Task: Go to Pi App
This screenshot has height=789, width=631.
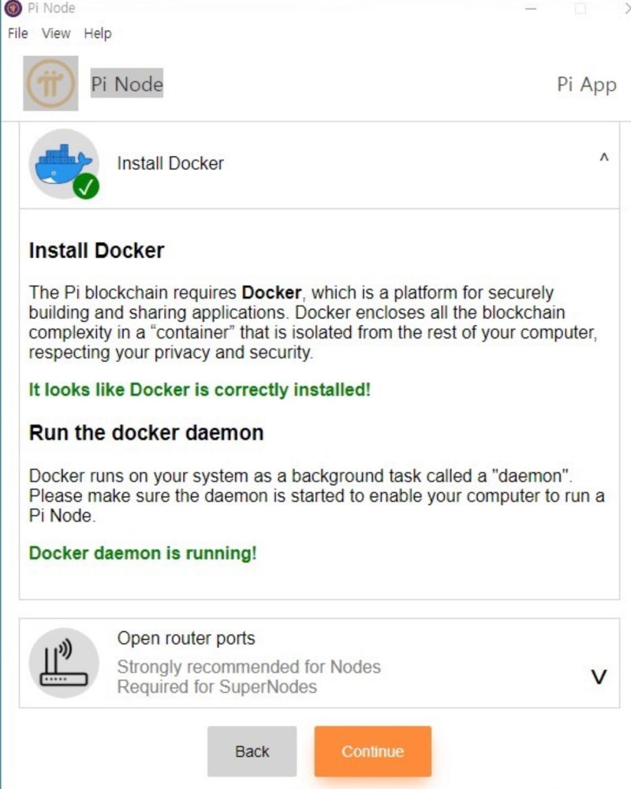Action: click(586, 84)
